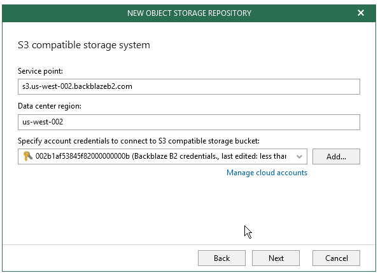Click the Service point input field

189,86
